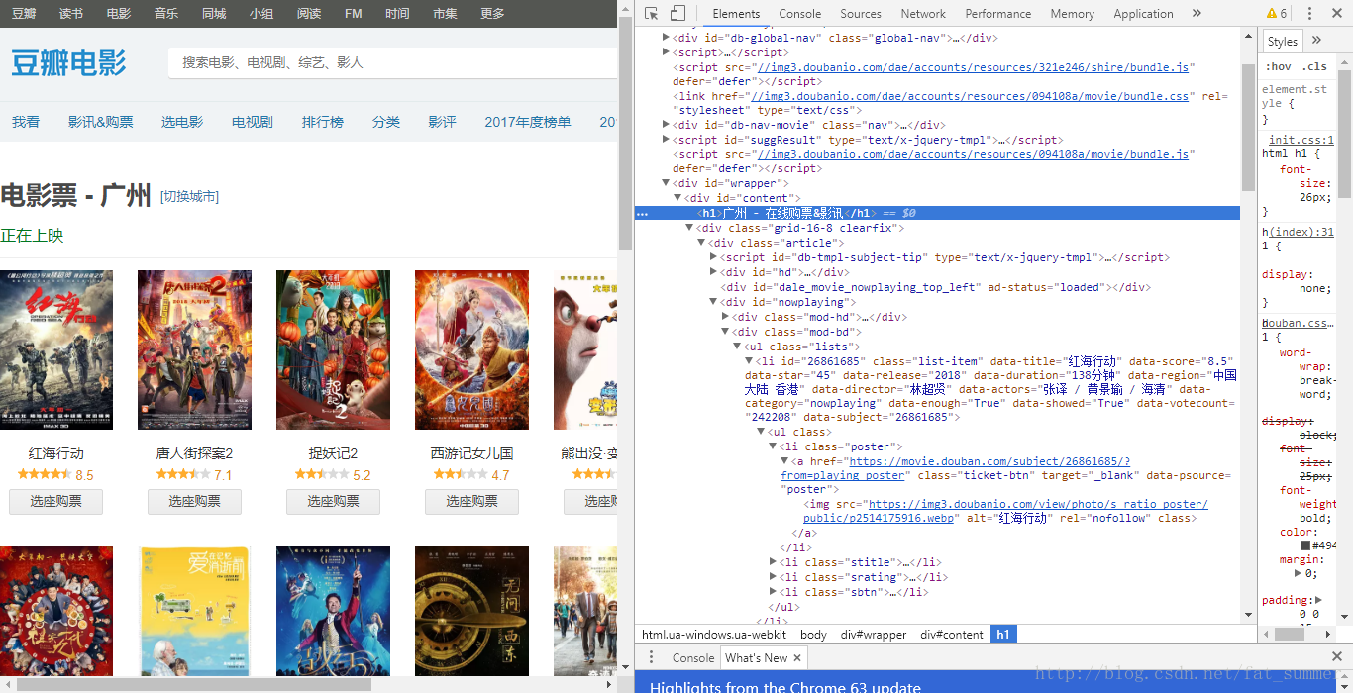Collapse the div#wrapper node
The height and width of the screenshot is (693, 1353).
[x=667, y=183]
